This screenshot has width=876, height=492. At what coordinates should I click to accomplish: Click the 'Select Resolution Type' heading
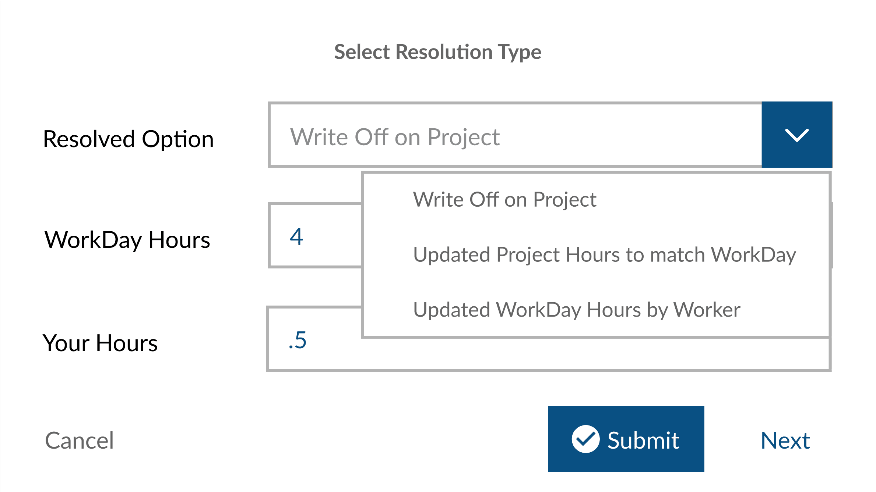coord(437,52)
